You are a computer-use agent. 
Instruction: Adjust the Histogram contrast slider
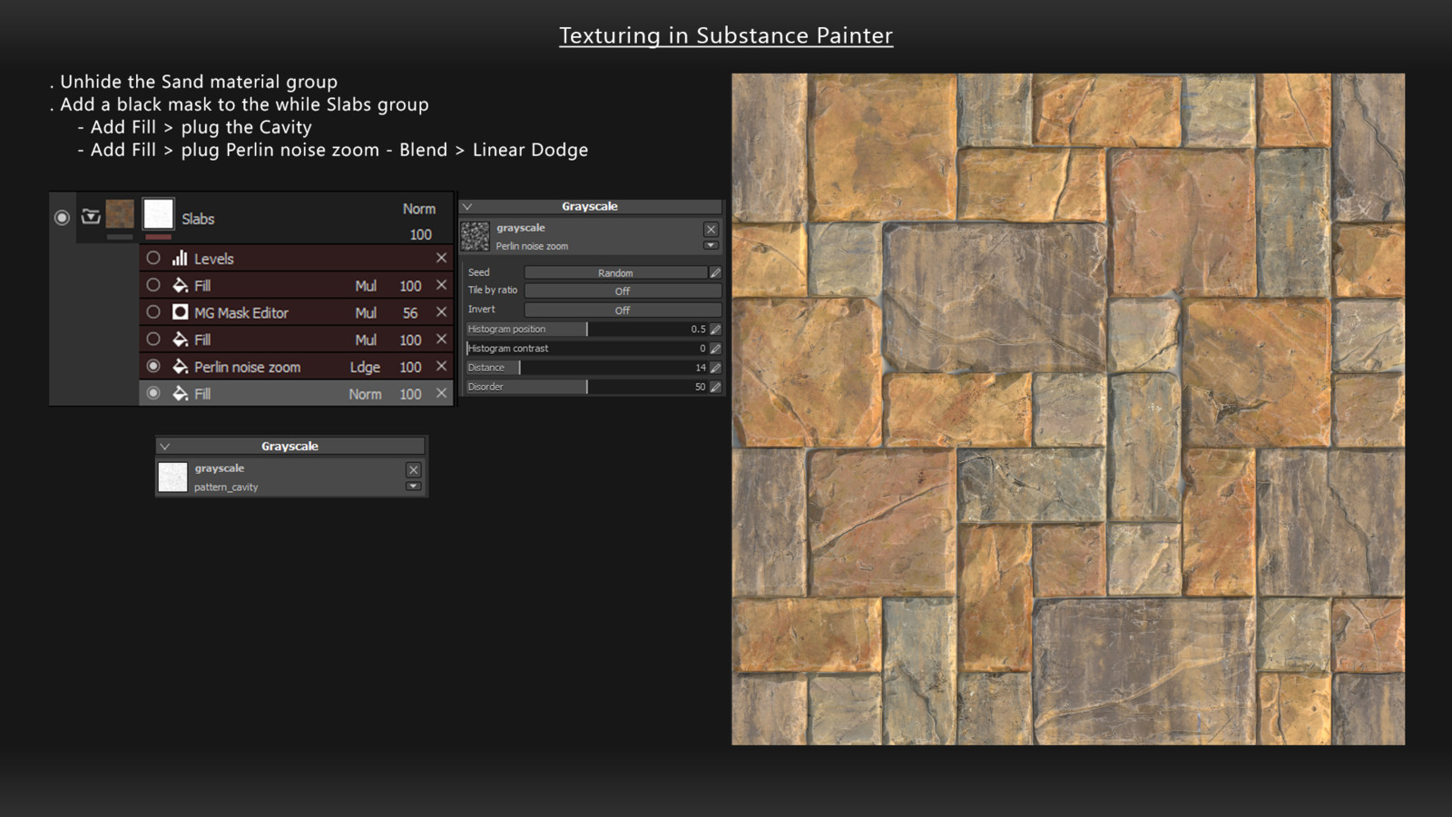586,349
